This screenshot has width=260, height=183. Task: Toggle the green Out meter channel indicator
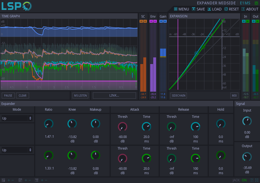coord(258,21)
